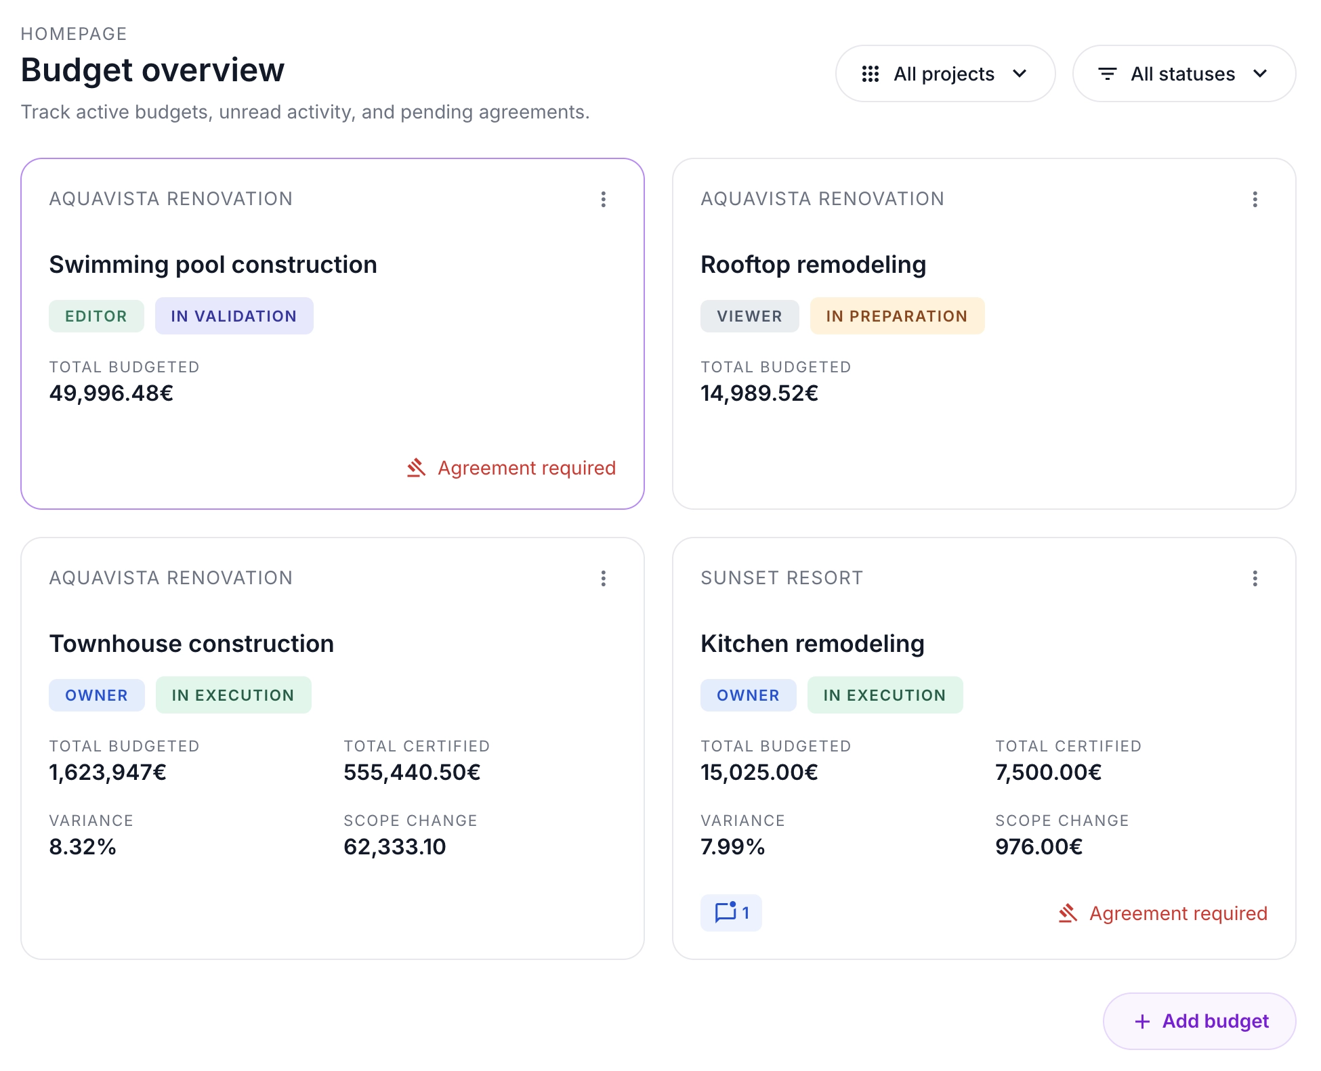Open options menu on Rooftop remodeling card
Screen dimensions: 1321x1071
(x=1255, y=199)
